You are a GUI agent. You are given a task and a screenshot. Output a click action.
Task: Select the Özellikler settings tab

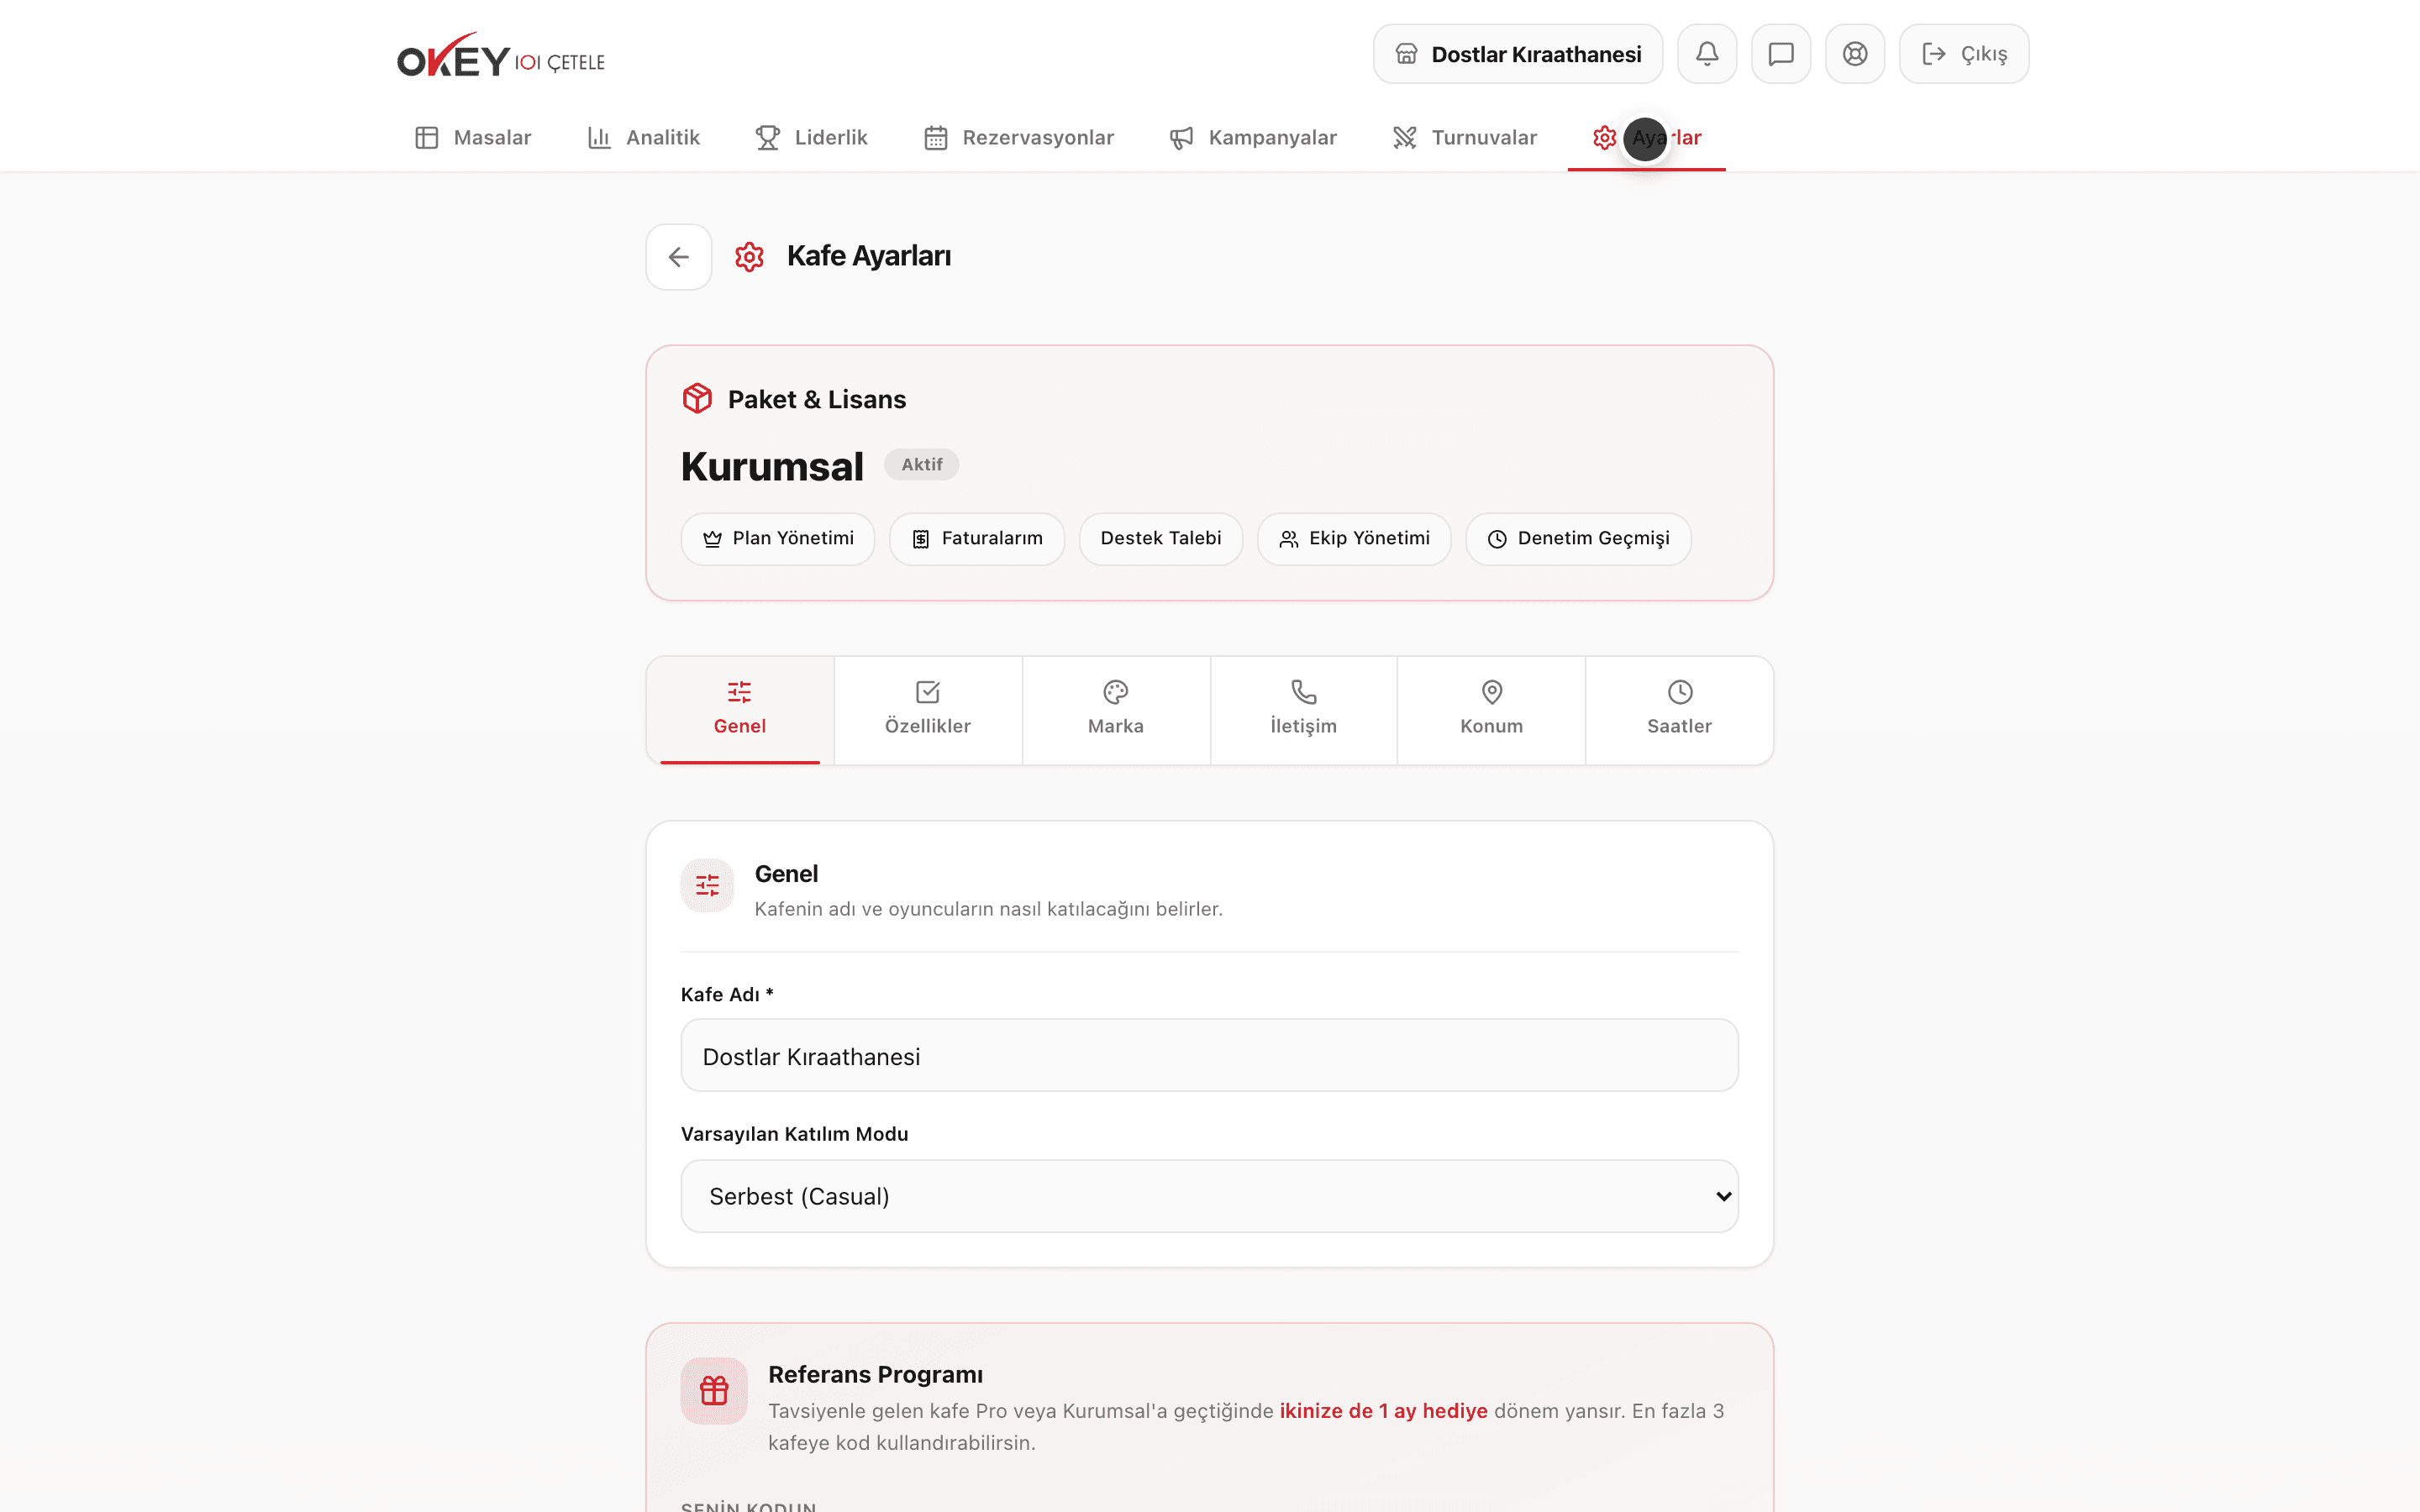pyautogui.click(x=928, y=710)
